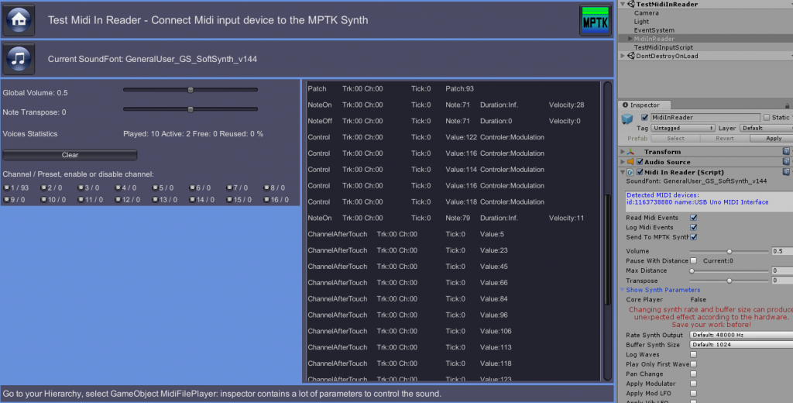793x403 pixels.
Task: Enable Apply Mod LFO checkbox
Action: 693,394
